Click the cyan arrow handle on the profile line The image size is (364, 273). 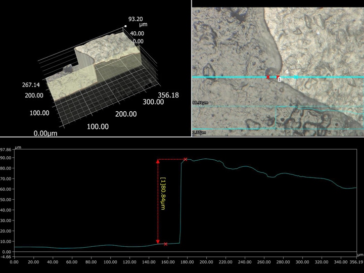click(296, 77)
